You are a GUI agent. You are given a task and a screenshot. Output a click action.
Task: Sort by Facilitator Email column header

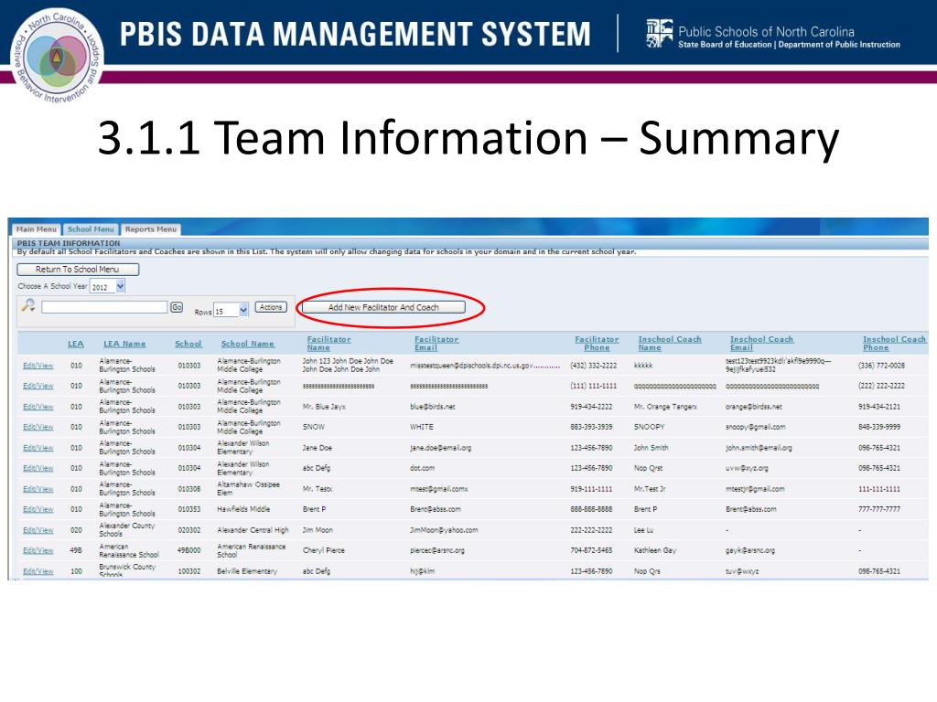click(x=436, y=344)
